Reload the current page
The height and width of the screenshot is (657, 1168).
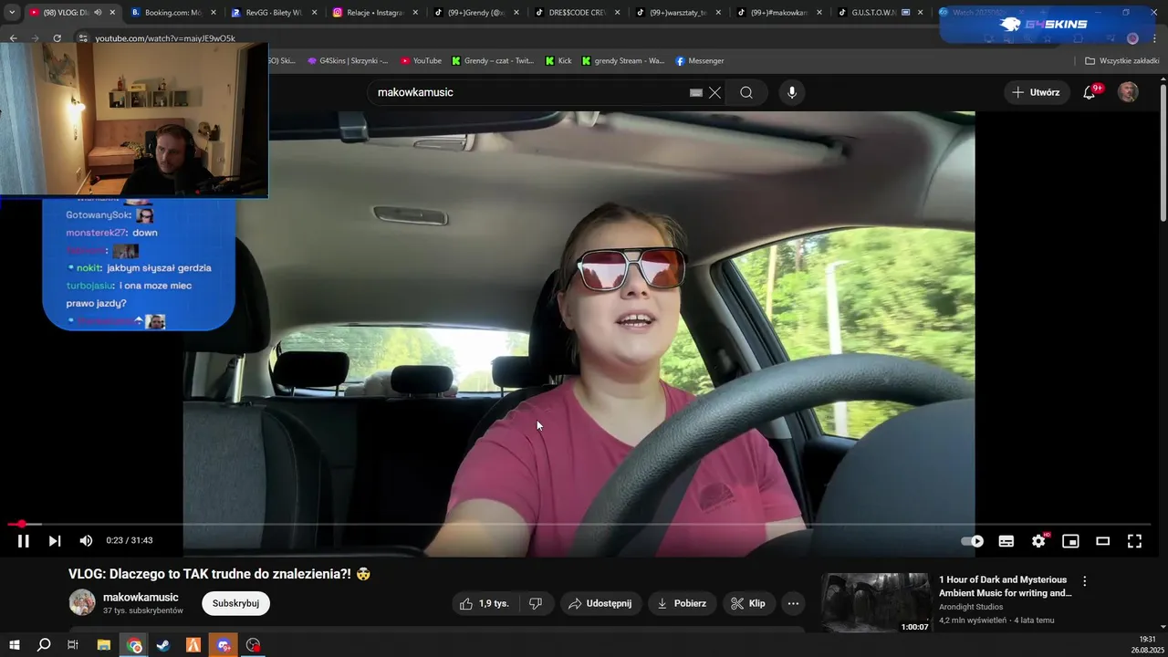click(x=57, y=38)
